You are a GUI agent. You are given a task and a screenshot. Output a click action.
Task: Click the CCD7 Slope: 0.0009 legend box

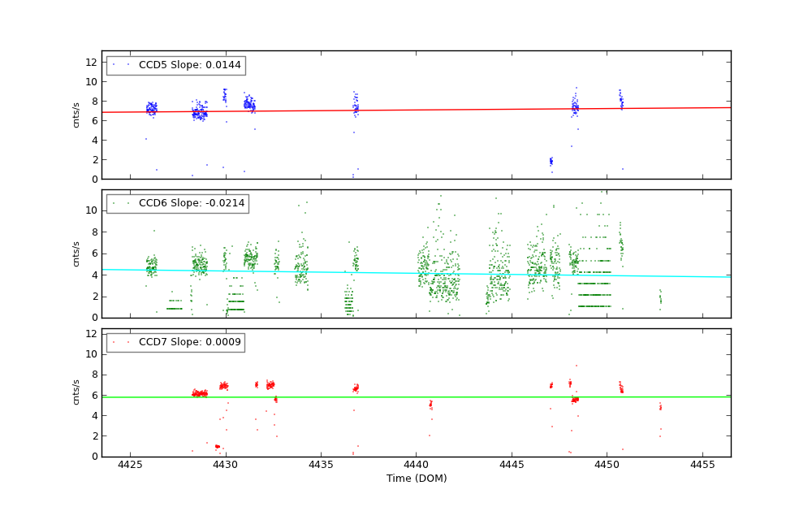[175, 342]
